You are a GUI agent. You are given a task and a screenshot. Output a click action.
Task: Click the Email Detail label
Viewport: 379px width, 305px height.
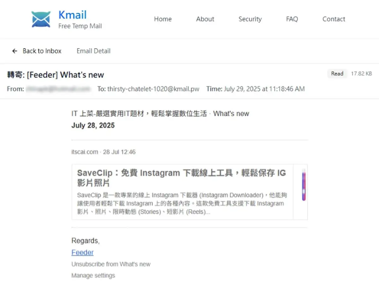point(93,51)
